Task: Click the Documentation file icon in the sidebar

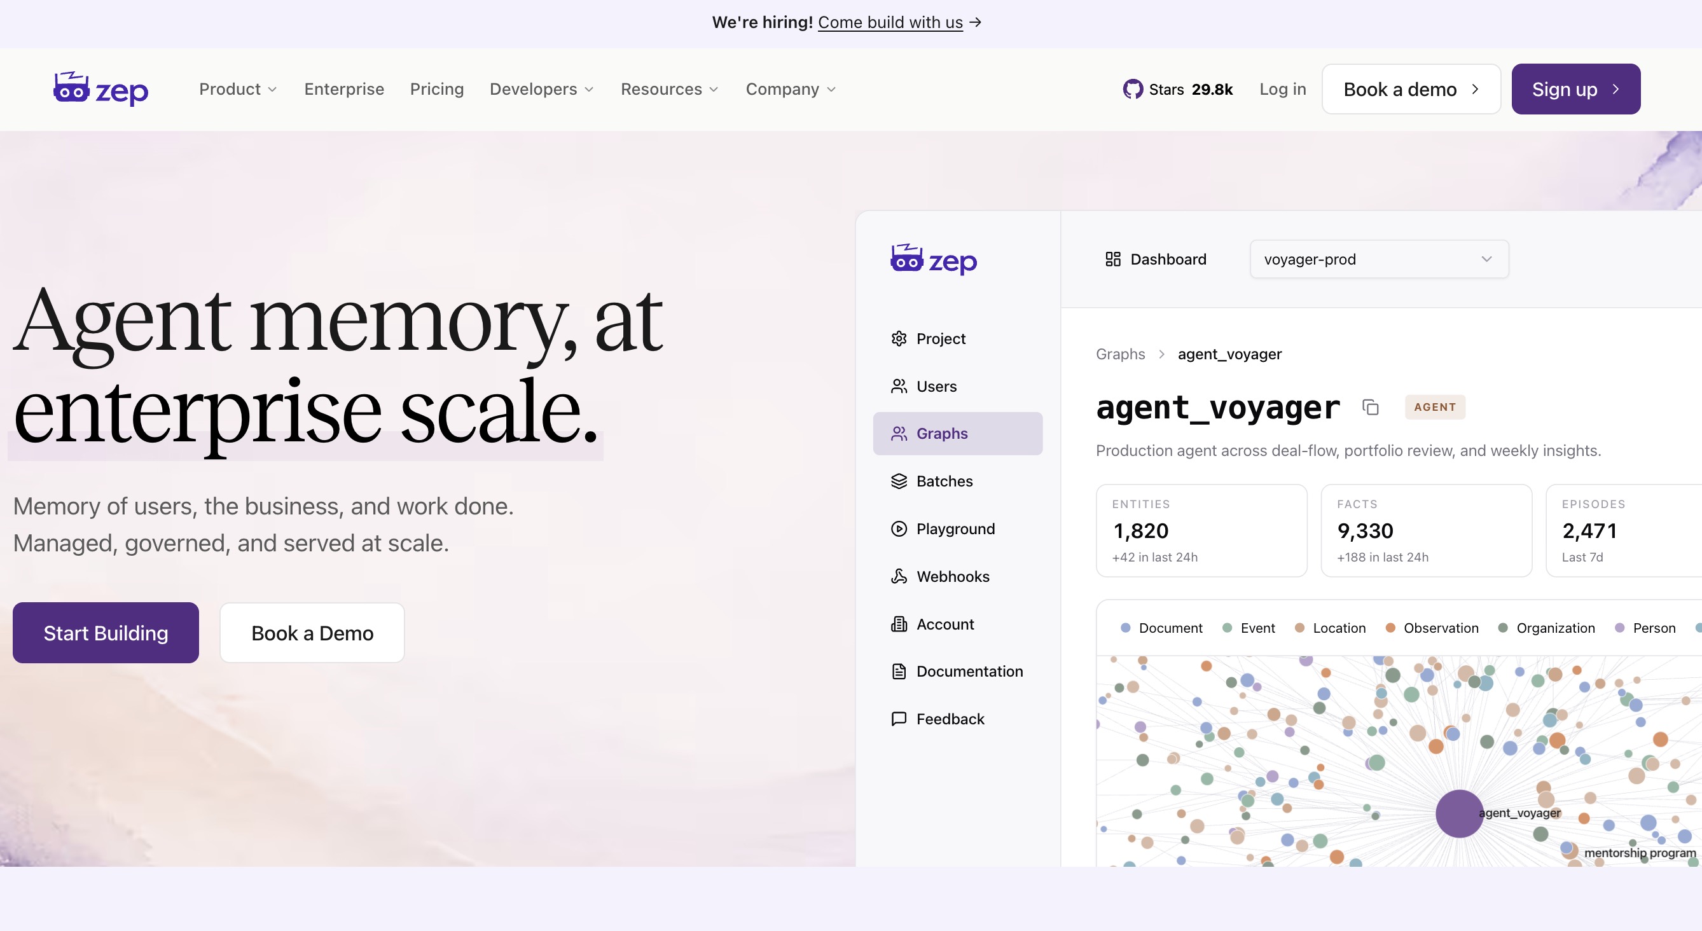Action: coord(899,672)
